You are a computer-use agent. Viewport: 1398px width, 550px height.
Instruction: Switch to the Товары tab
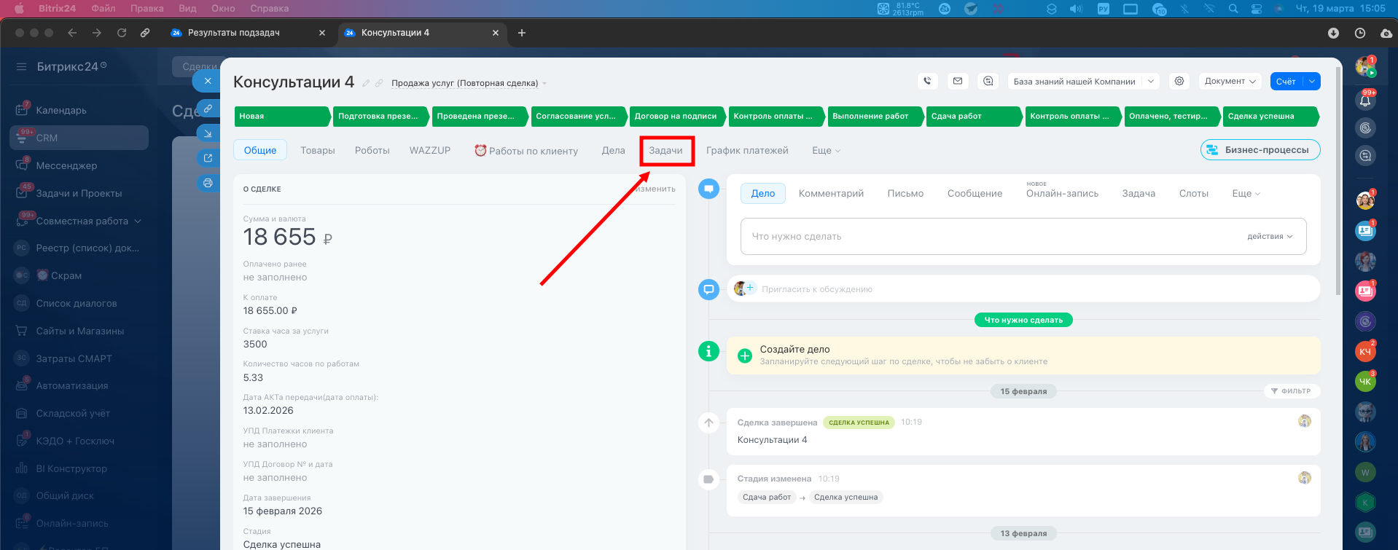click(x=318, y=151)
